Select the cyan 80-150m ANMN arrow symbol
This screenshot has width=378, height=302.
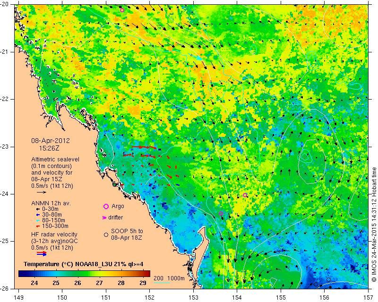(38, 220)
